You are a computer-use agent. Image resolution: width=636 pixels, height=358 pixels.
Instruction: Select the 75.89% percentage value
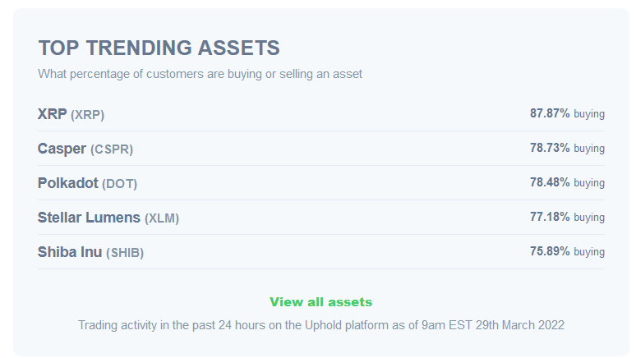click(550, 251)
